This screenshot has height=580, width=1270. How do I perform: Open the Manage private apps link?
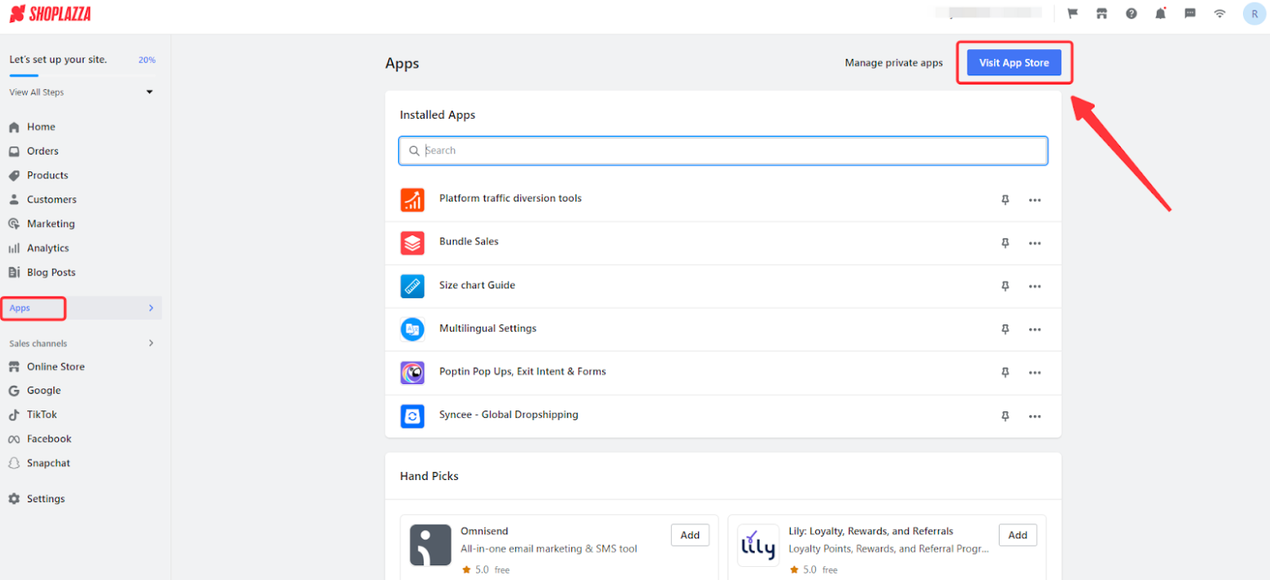coord(893,63)
